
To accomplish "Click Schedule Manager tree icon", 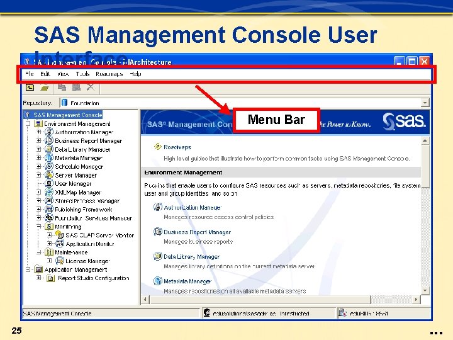I will coord(49,166).
